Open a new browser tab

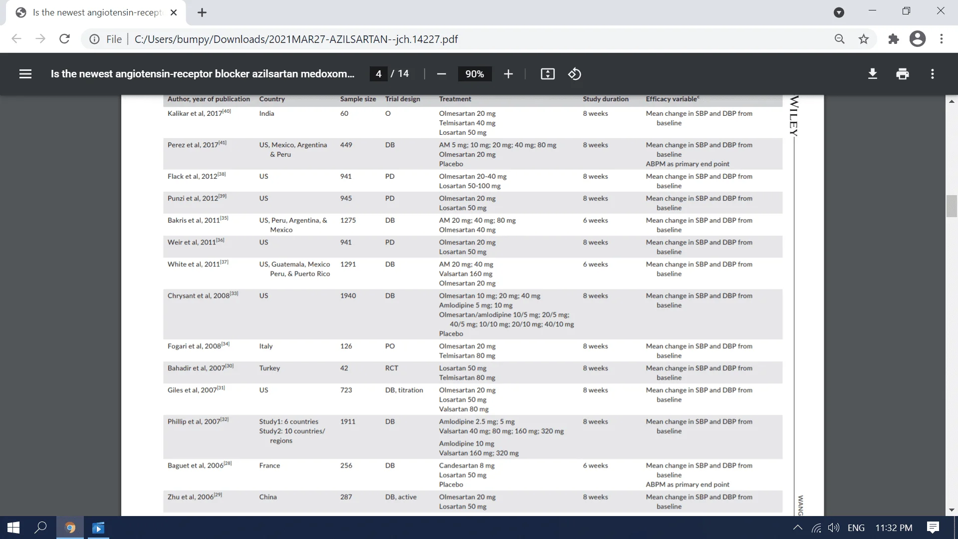[x=202, y=12]
